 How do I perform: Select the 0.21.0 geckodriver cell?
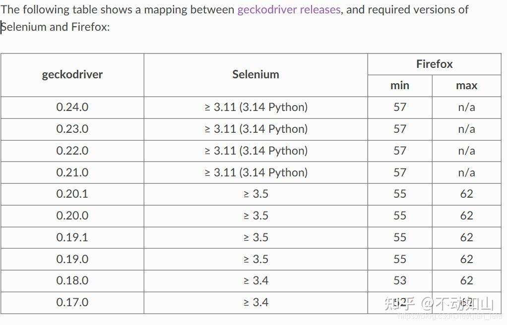72,172
